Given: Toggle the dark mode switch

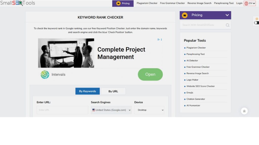Looking at the screenshot, I should click(256, 23).
